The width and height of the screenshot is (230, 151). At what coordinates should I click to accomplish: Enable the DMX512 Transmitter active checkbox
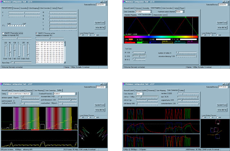[x=3, y=33]
